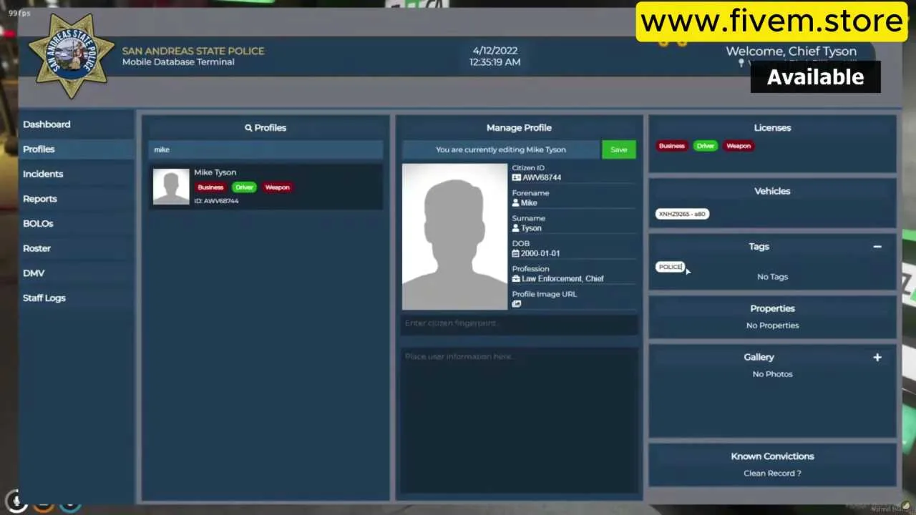Screen dimensions: 916x515
Task: Open the Available status dropdown
Action: [x=815, y=77]
